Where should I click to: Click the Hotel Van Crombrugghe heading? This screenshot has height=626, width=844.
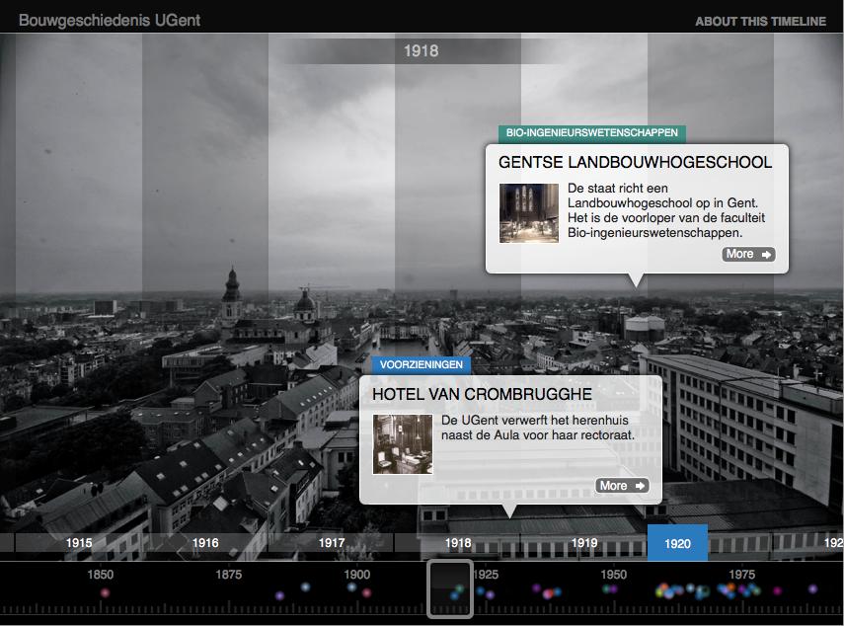pyautogui.click(x=482, y=395)
